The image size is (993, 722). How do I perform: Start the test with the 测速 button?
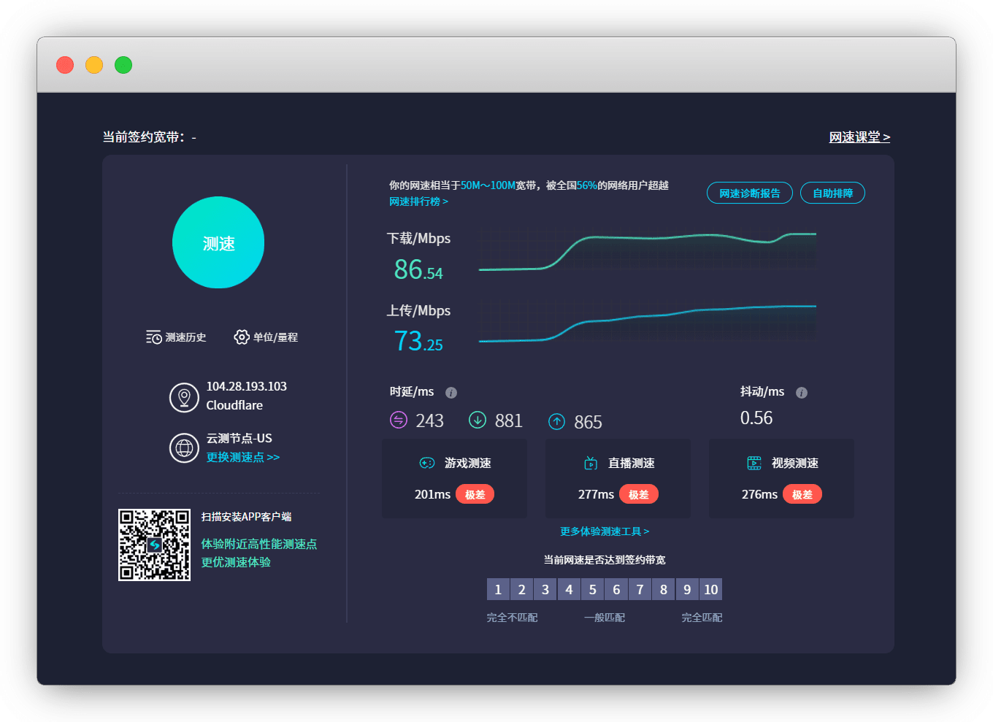pos(218,243)
